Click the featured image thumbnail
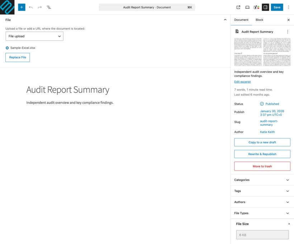Screen dimensions: 294x244 262,52
